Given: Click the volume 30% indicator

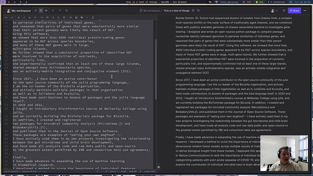Looking at the screenshot, I should (x=247, y=2).
